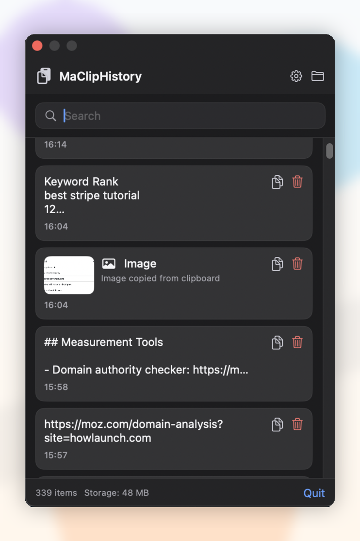Open the storage folder icon

click(x=317, y=76)
